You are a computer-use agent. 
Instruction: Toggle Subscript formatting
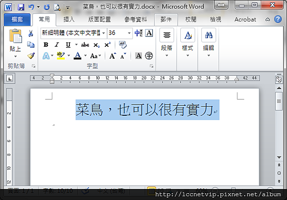pos(97,45)
